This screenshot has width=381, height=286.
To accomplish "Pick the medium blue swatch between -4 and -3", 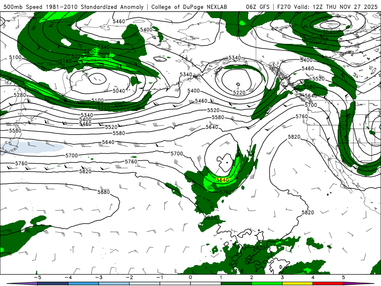I will coord(83,284).
